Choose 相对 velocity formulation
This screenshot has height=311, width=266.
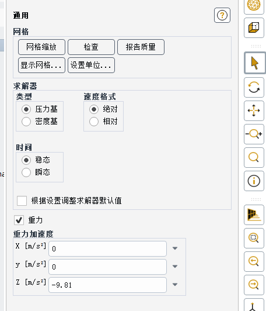(x=94, y=122)
